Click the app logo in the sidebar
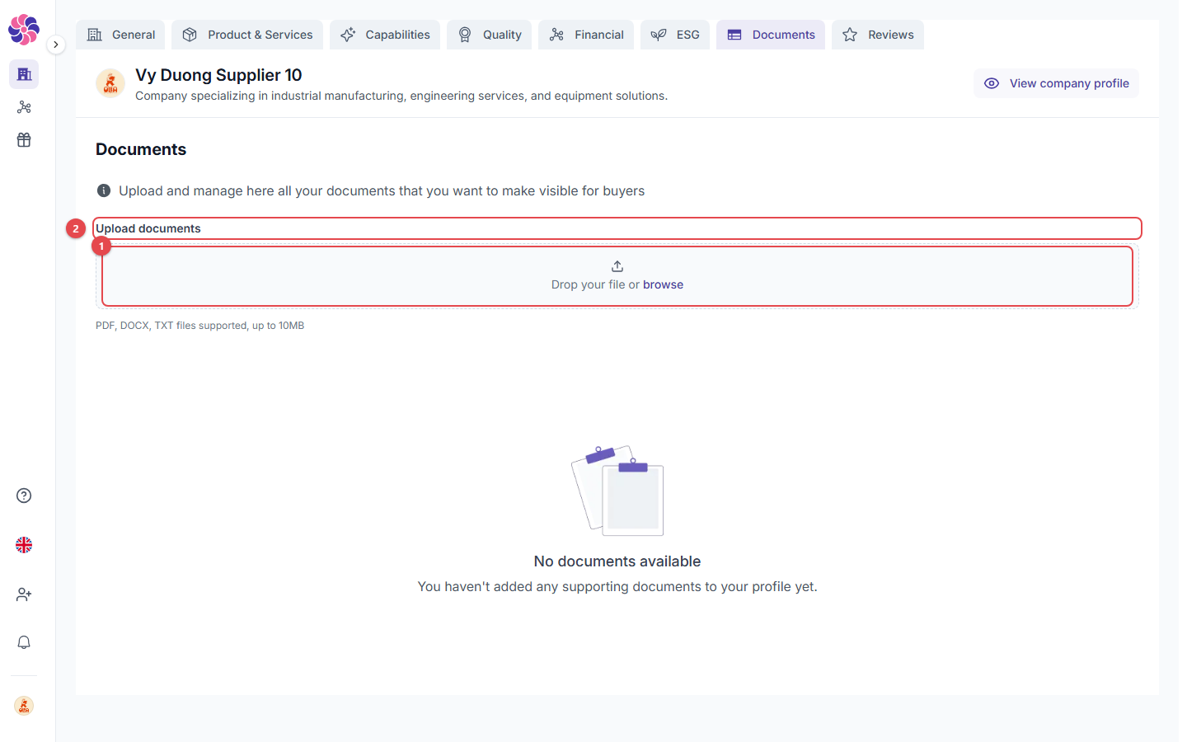This screenshot has width=1187, height=742. click(x=24, y=30)
